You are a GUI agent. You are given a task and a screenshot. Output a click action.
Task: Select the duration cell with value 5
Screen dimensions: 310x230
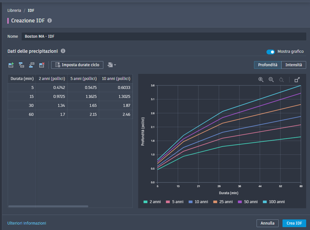coord(22,88)
